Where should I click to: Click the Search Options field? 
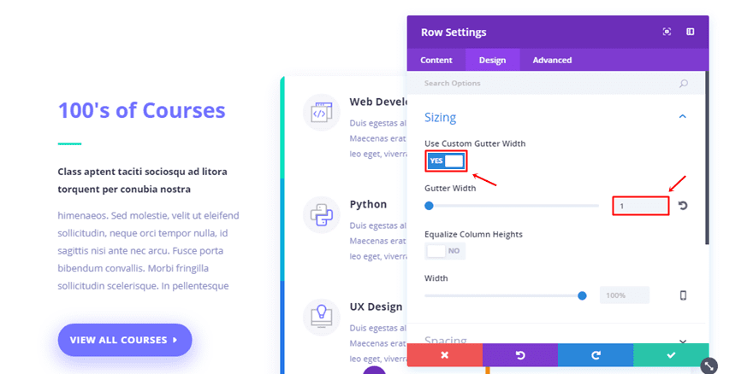tap(548, 83)
